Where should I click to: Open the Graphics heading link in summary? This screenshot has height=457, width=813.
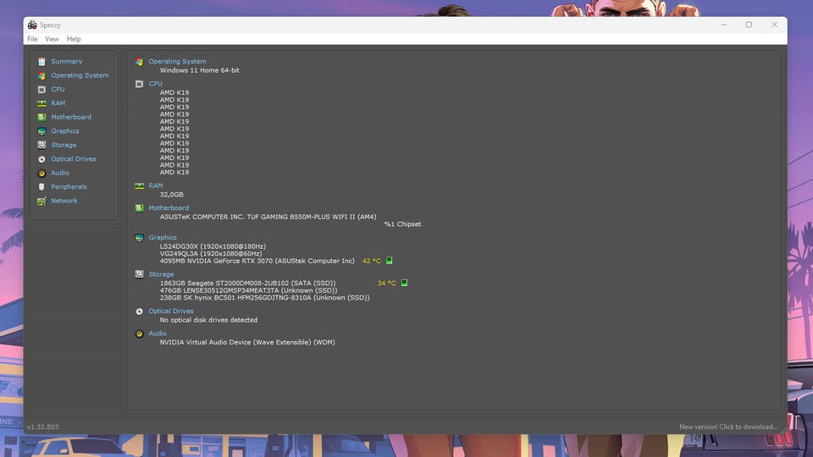pos(163,237)
